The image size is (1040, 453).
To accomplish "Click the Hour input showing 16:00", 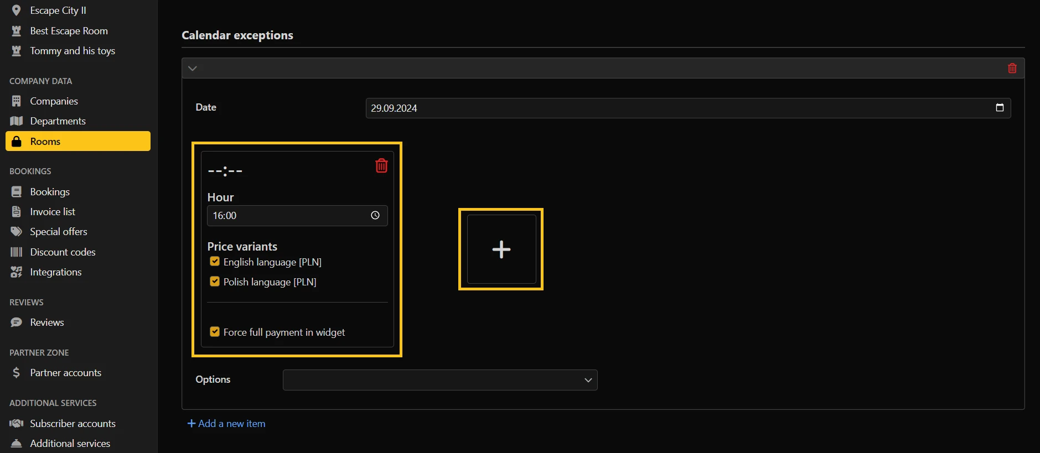I will [288, 216].
